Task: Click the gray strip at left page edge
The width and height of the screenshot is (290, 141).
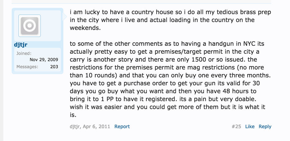Action: [2, 70]
